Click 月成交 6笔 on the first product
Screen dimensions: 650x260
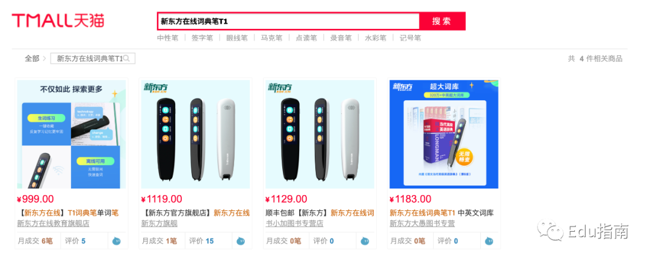click(36, 241)
